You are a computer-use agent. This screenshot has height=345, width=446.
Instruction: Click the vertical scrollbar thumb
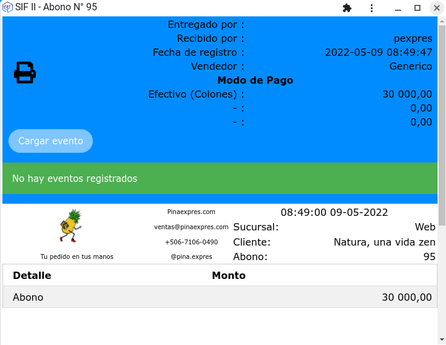click(x=442, y=121)
